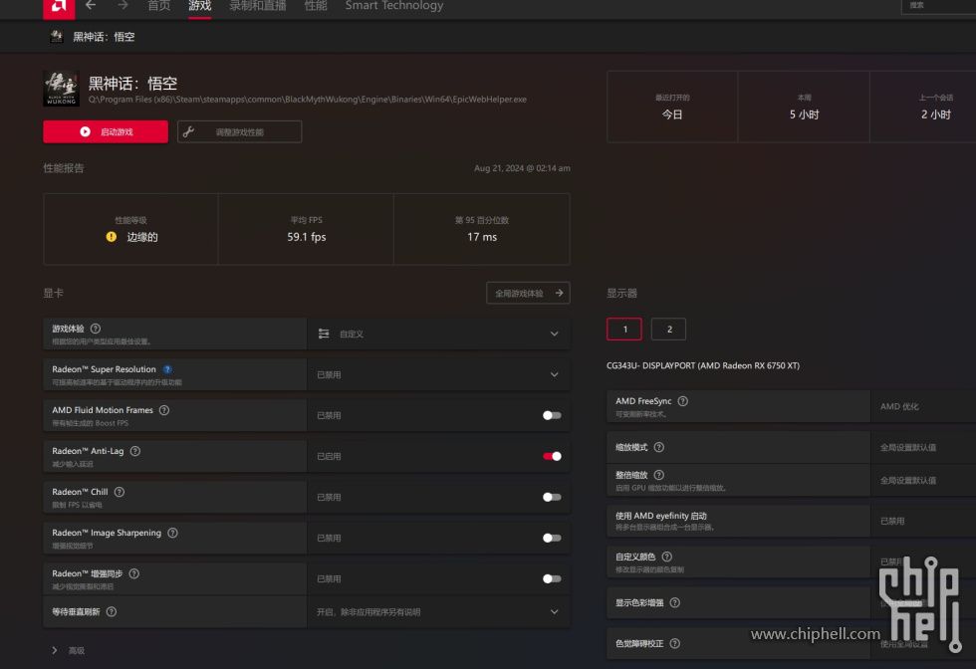
Task: Toggle the Radeon Chill switch
Action: pyautogui.click(x=552, y=497)
